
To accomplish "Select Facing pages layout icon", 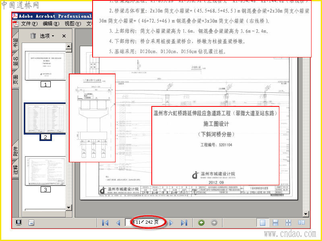I will point(301,223).
